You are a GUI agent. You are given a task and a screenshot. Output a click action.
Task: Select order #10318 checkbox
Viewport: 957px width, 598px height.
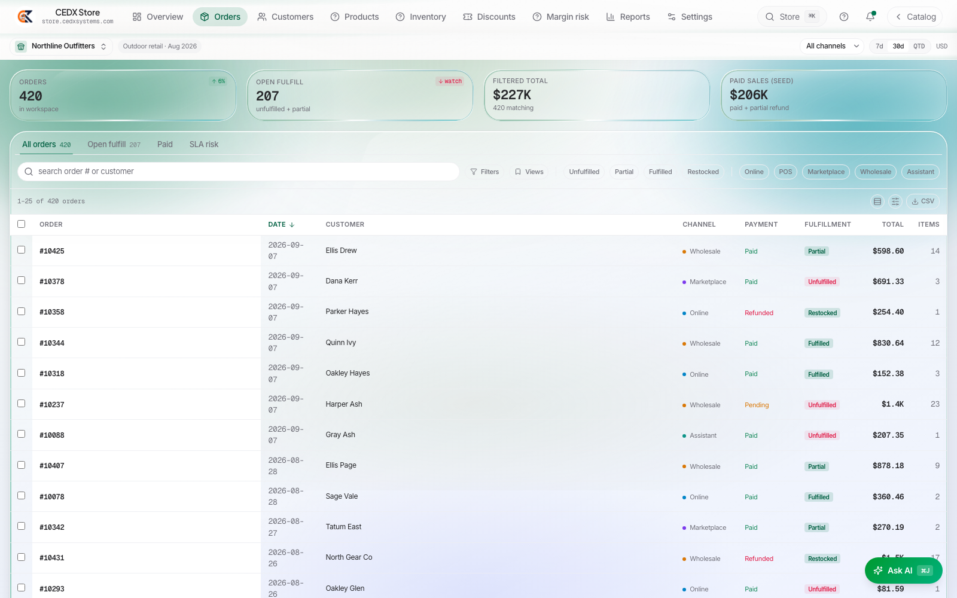(x=22, y=373)
